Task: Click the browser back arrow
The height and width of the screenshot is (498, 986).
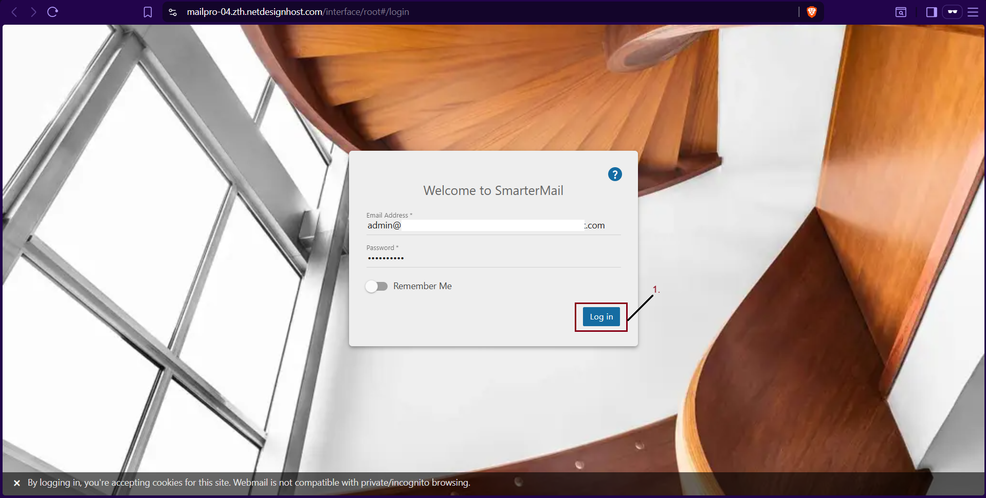Action: click(14, 12)
